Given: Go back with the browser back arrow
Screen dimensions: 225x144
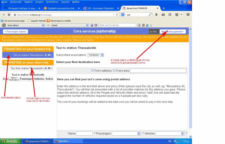Looking at the screenshot, I should pos(4,15).
